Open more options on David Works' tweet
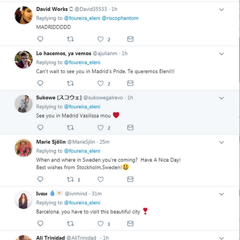 tap(221, 10)
